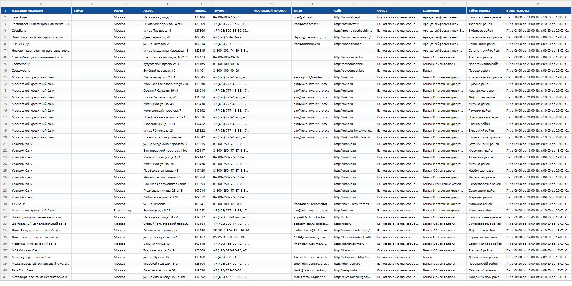Select 'Центральный, дополнительный офис' cell

coord(41,224)
